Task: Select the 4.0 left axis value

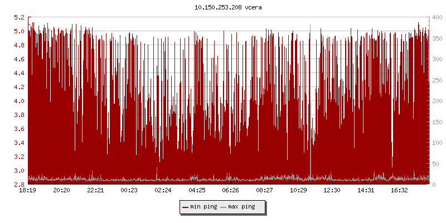Action: coord(19,101)
